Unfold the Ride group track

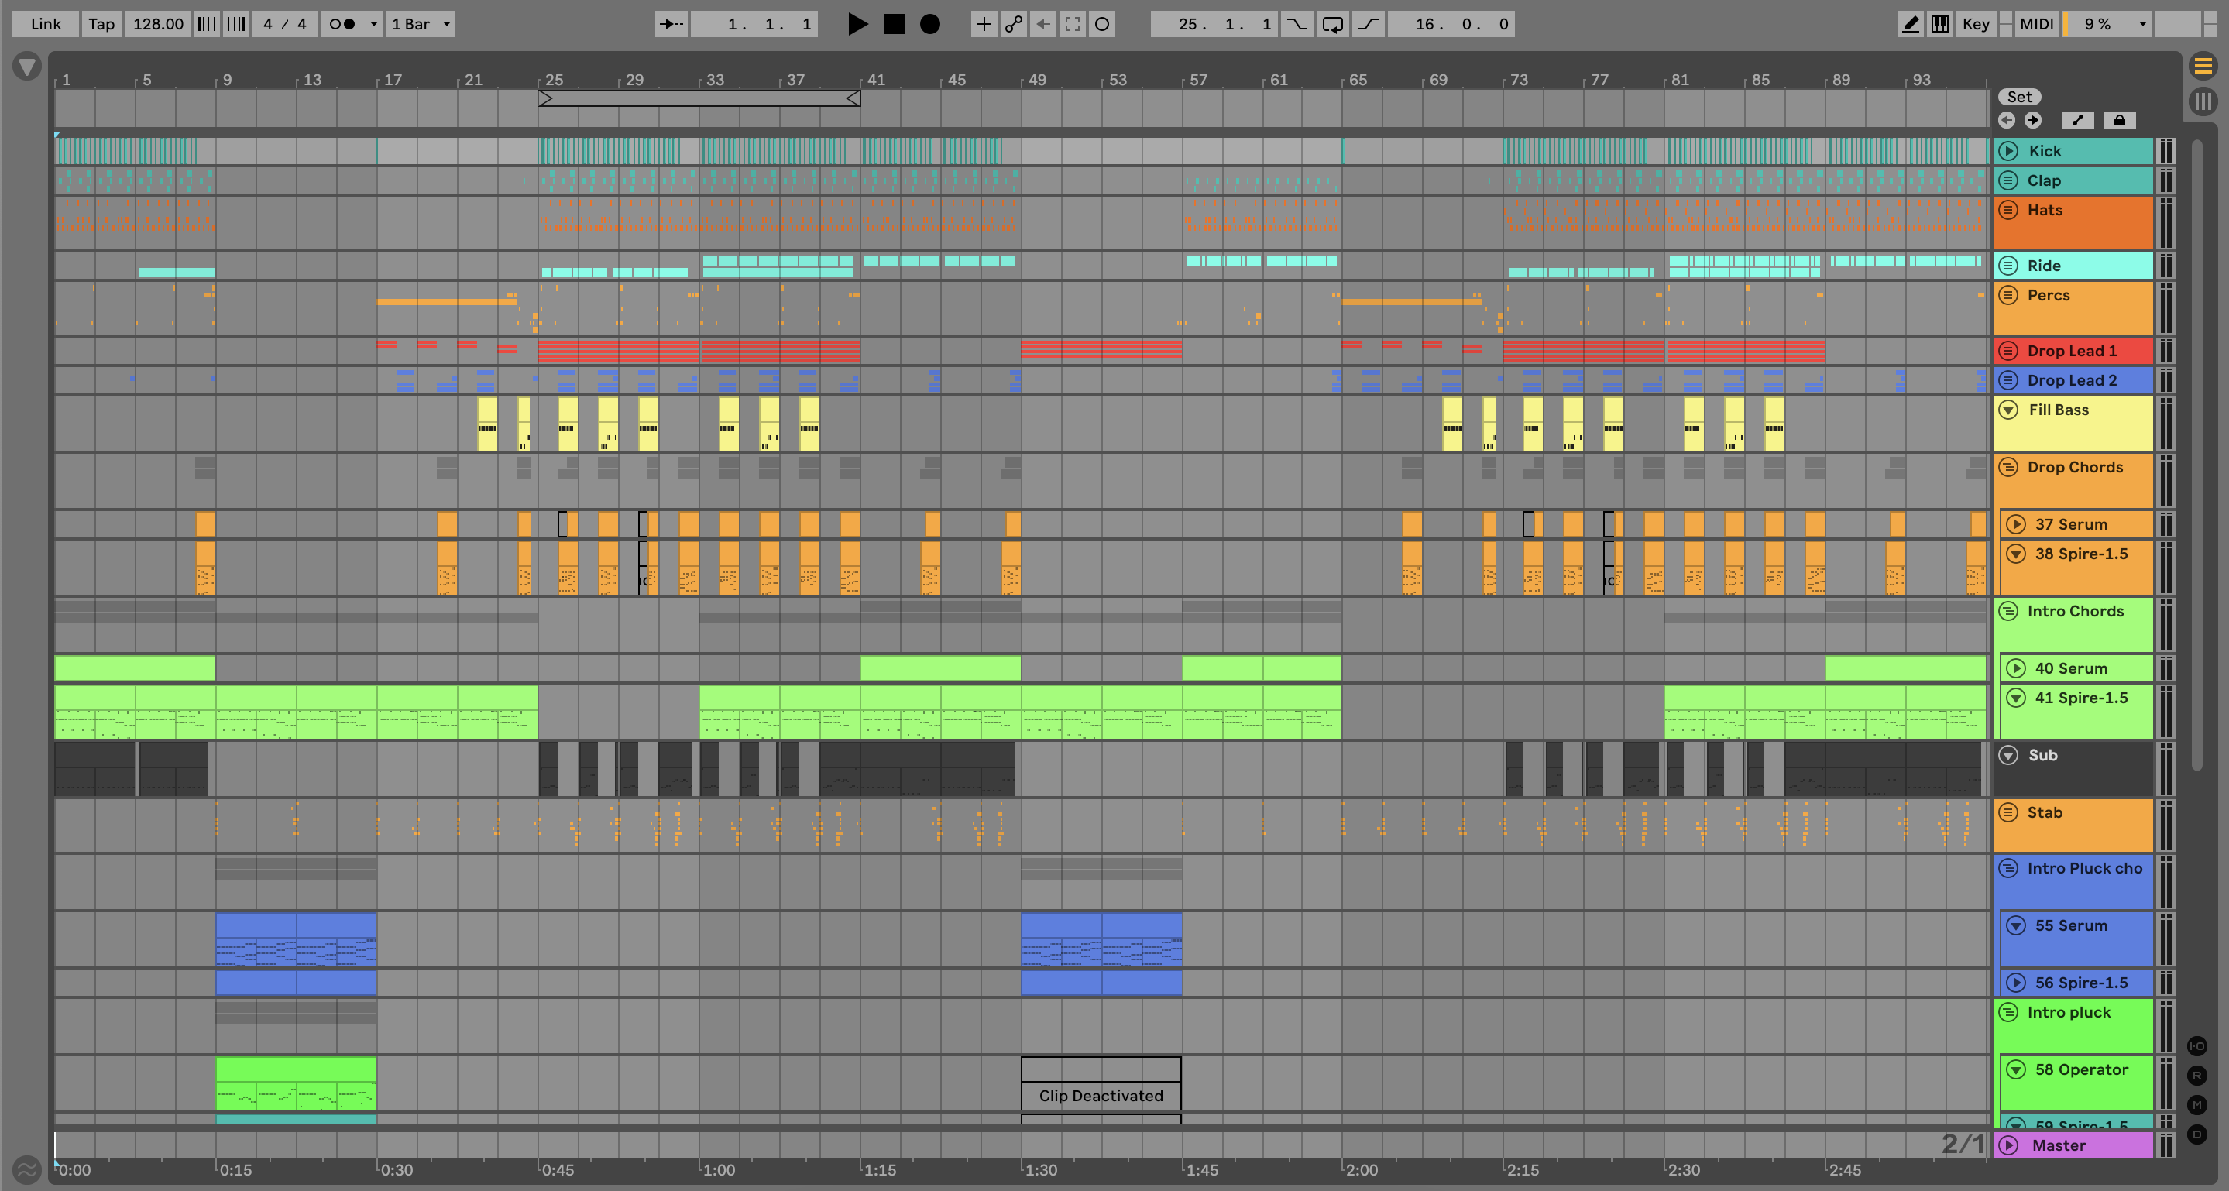pyautogui.click(x=2008, y=266)
